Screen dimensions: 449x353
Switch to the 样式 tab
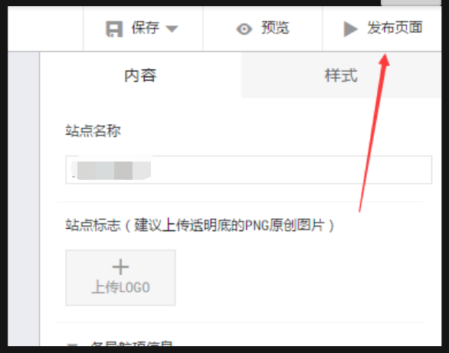[341, 75]
